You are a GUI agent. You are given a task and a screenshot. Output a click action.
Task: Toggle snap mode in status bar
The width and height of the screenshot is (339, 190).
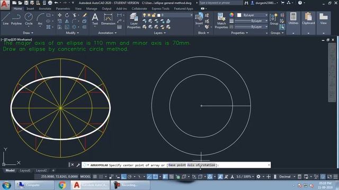click(x=101, y=177)
